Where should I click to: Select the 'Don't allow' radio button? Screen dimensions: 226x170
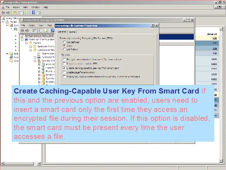point(64,49)
